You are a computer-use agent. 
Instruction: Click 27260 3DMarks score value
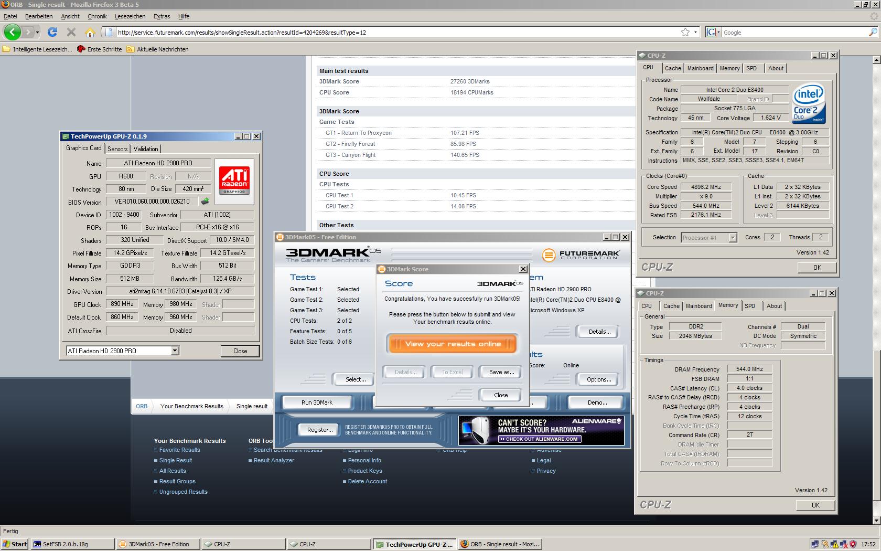coord(470,81)
